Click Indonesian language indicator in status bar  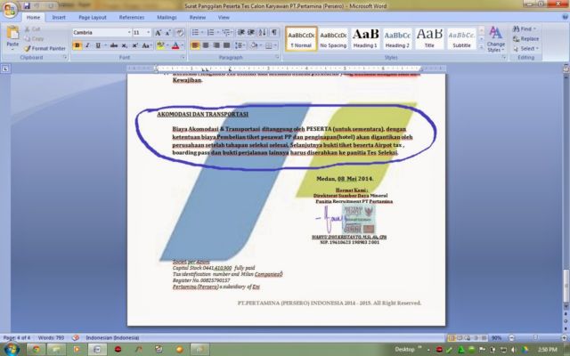pos(112,338)
